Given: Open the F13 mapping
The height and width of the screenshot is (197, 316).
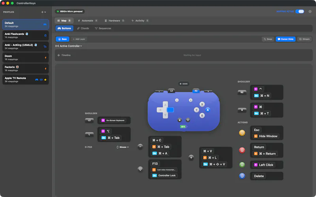Looking at the screenshot, I should click(155, 164).
